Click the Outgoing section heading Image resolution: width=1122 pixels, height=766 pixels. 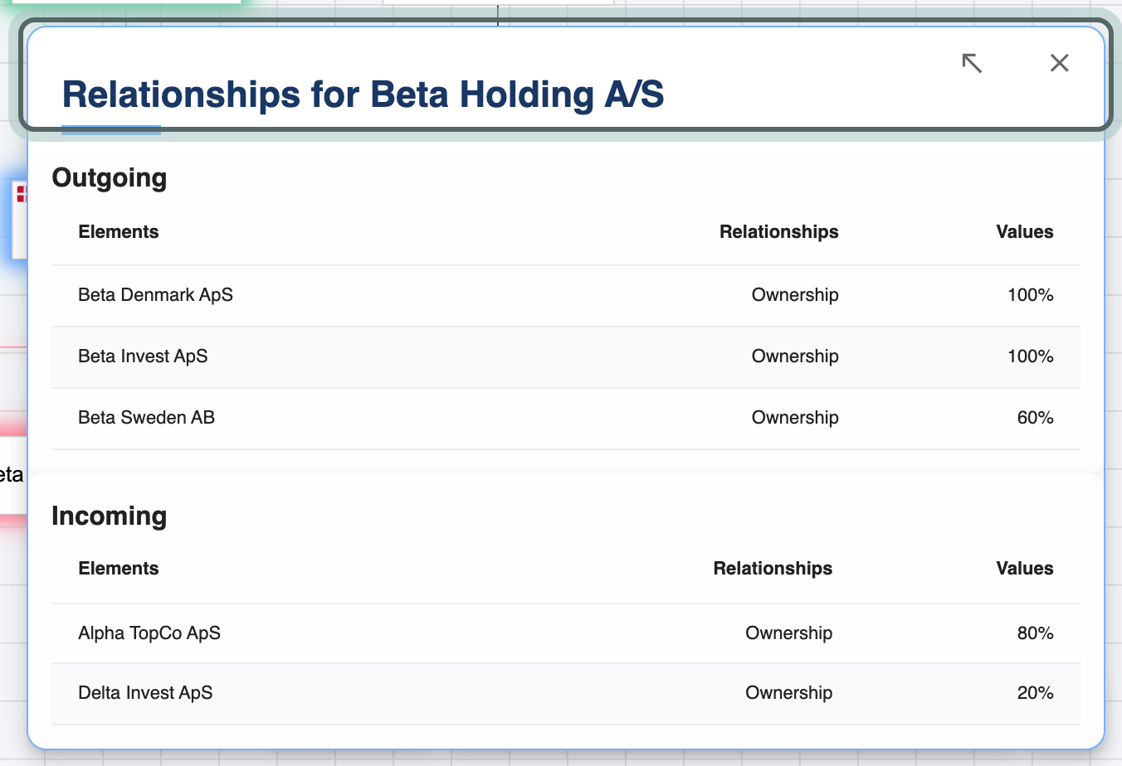tap(110, 178)
